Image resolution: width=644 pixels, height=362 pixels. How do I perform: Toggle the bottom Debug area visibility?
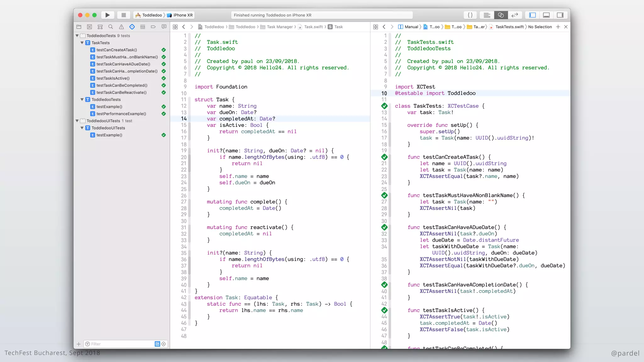click(x=546, y=15)
